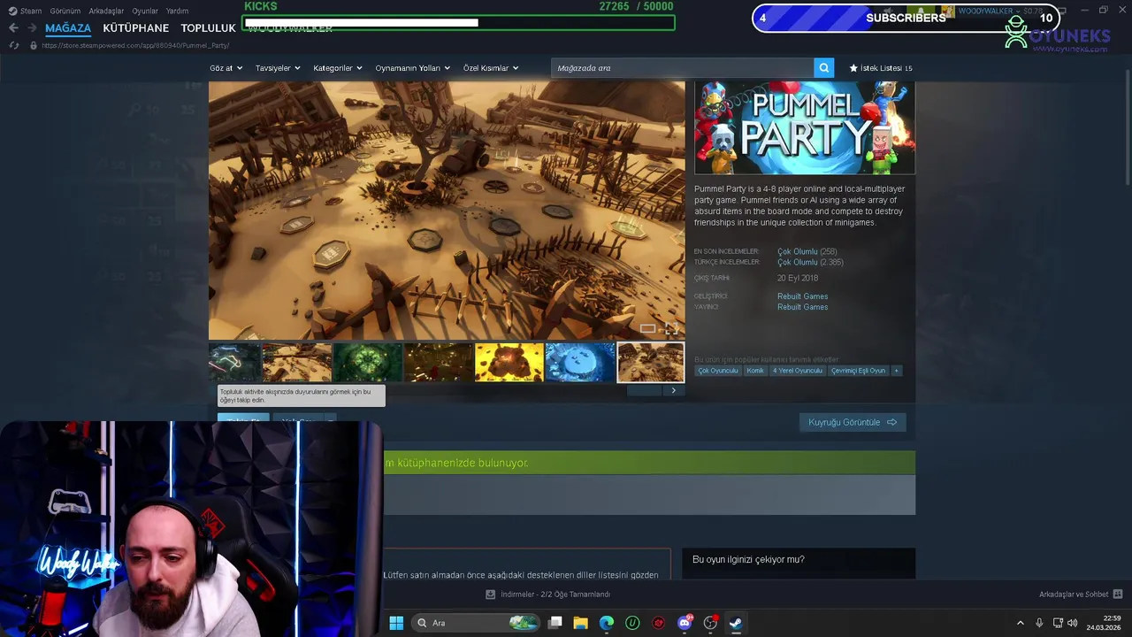Click the Steam icon on taskbar
1132x637 pixels.
pos(736,623)
